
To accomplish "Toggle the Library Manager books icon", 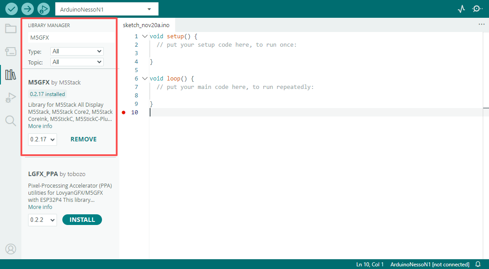I will click(x=11, y=74).
